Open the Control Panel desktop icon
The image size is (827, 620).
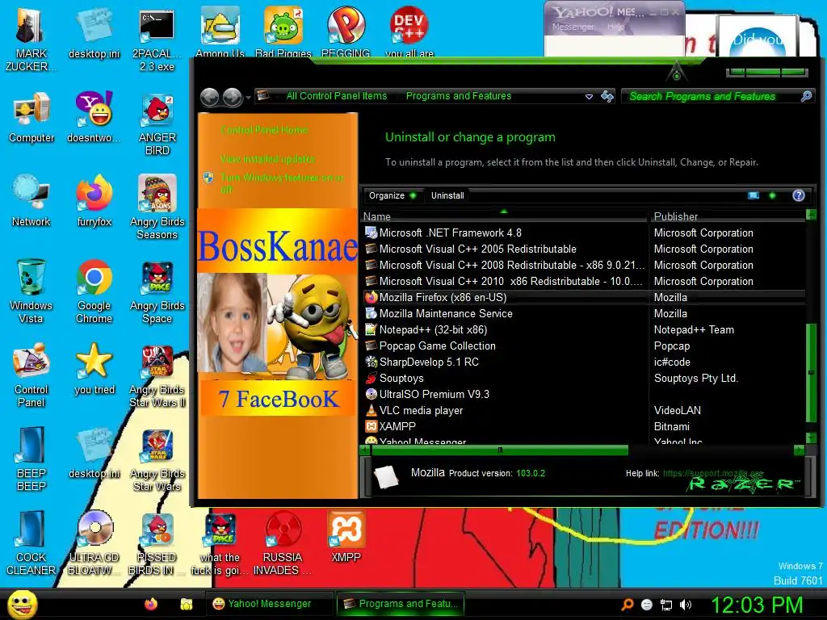click(31, 375)
